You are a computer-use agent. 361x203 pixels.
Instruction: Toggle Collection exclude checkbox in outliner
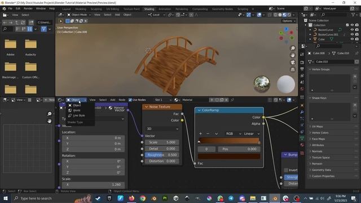[x=347, y=25]
